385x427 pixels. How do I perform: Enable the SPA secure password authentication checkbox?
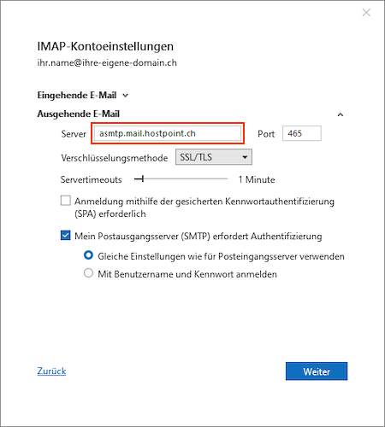pos(66,201)
